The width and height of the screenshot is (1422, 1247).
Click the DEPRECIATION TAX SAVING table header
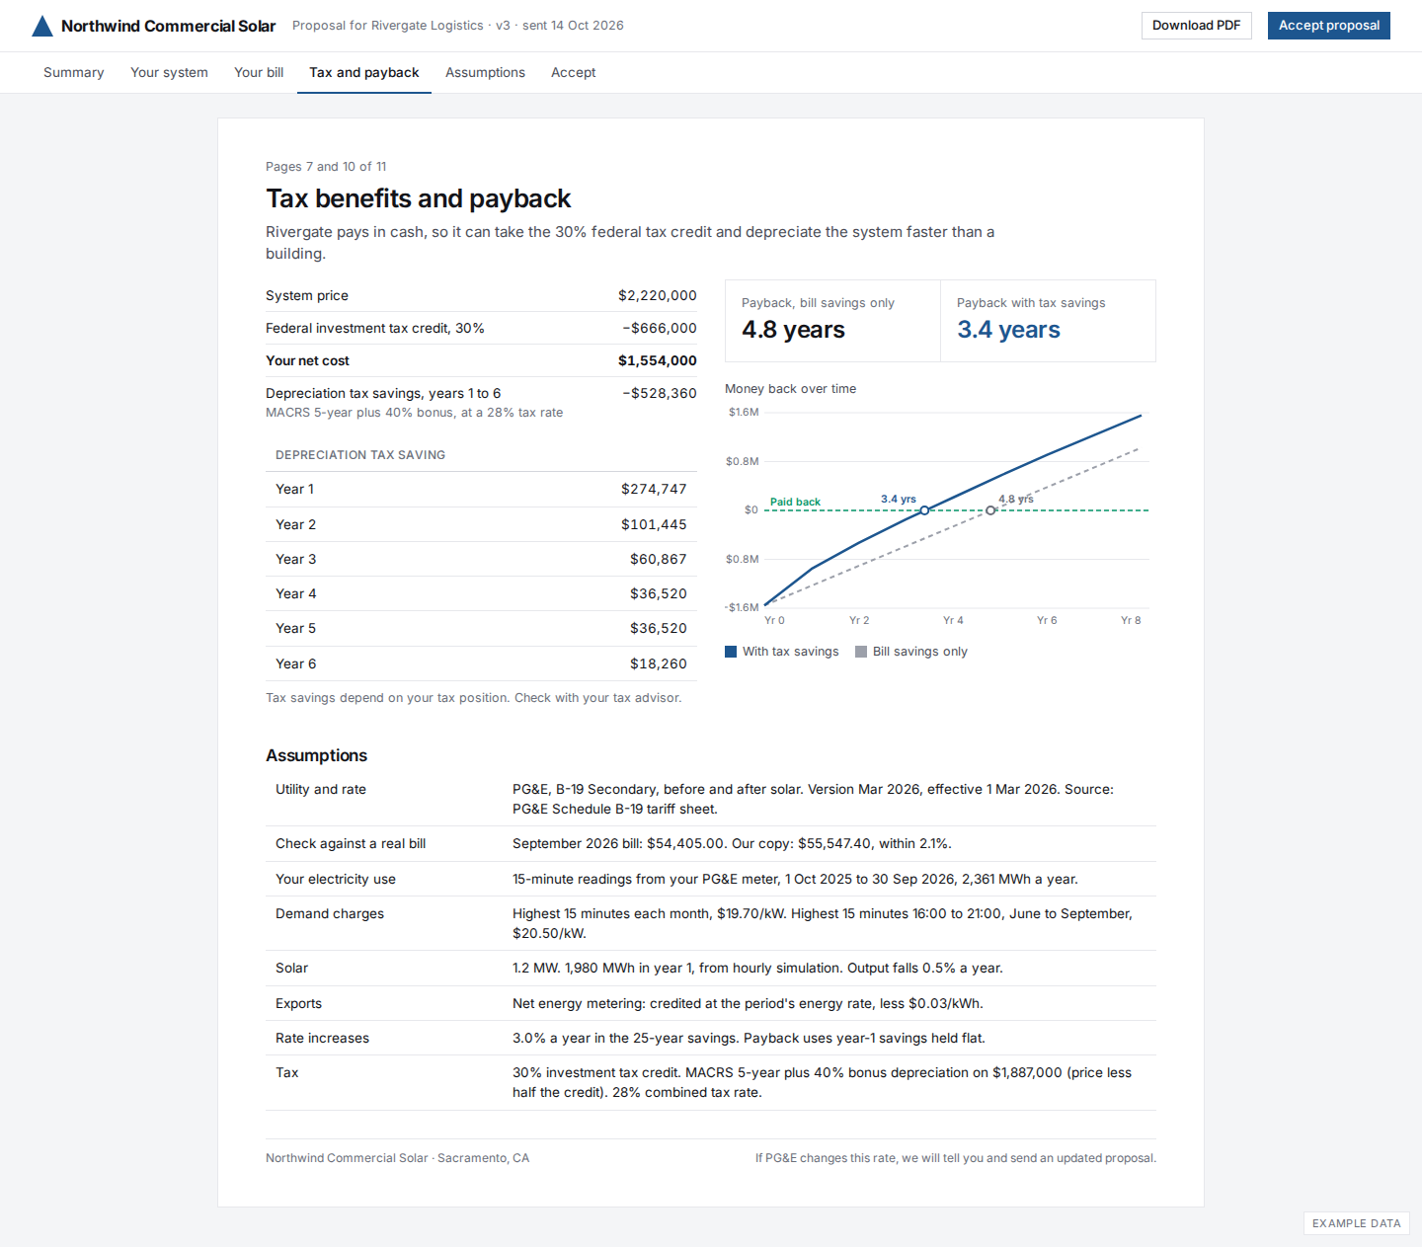coord(360,455)
